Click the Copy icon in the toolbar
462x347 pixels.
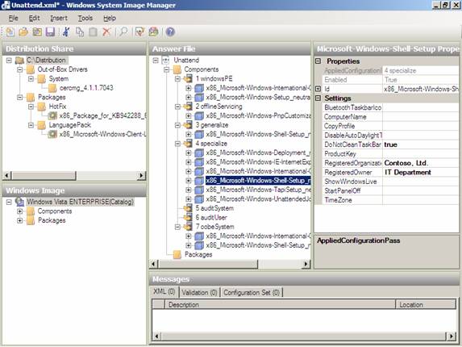pos(80,31)
